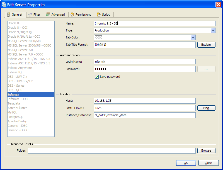Viewport: 223px width, 170px height.
Task: Click the Name input field
Action: [x=155, y=23]
